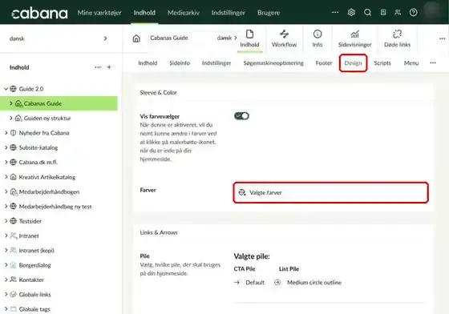The image size is (449, 314).
Task: Expand the Guiden ny struktur node
Action: (x=11, y=118)
